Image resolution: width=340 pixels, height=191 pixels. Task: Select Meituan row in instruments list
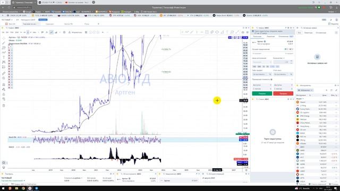click(317, 119)
